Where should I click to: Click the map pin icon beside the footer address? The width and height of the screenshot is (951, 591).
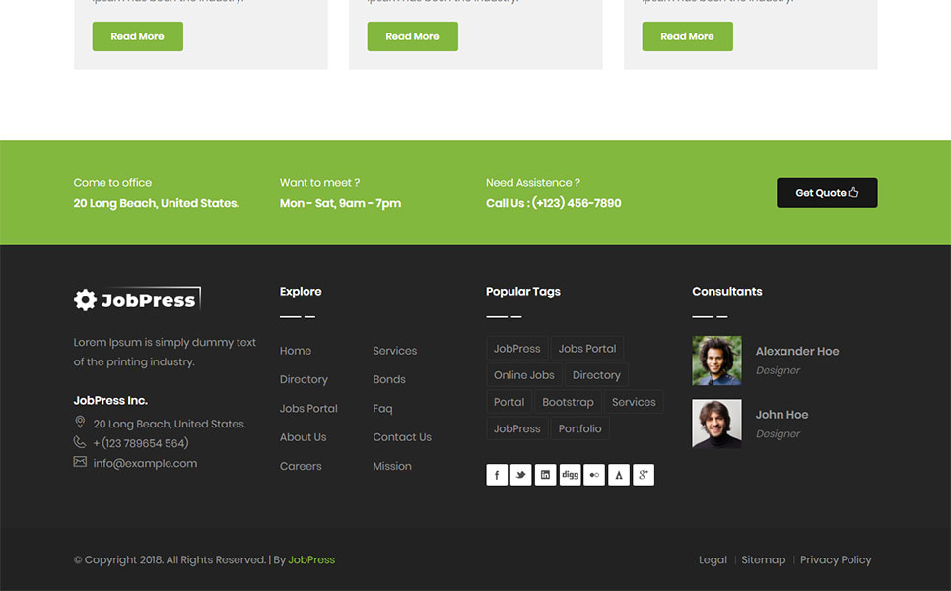point(80,422)
